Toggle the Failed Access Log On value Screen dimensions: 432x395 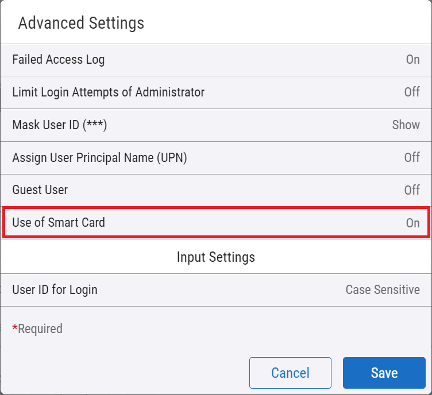click(412, 60)
